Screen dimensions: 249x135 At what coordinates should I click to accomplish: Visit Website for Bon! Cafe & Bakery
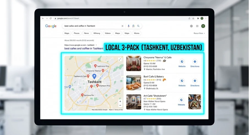tap(182, 83)
